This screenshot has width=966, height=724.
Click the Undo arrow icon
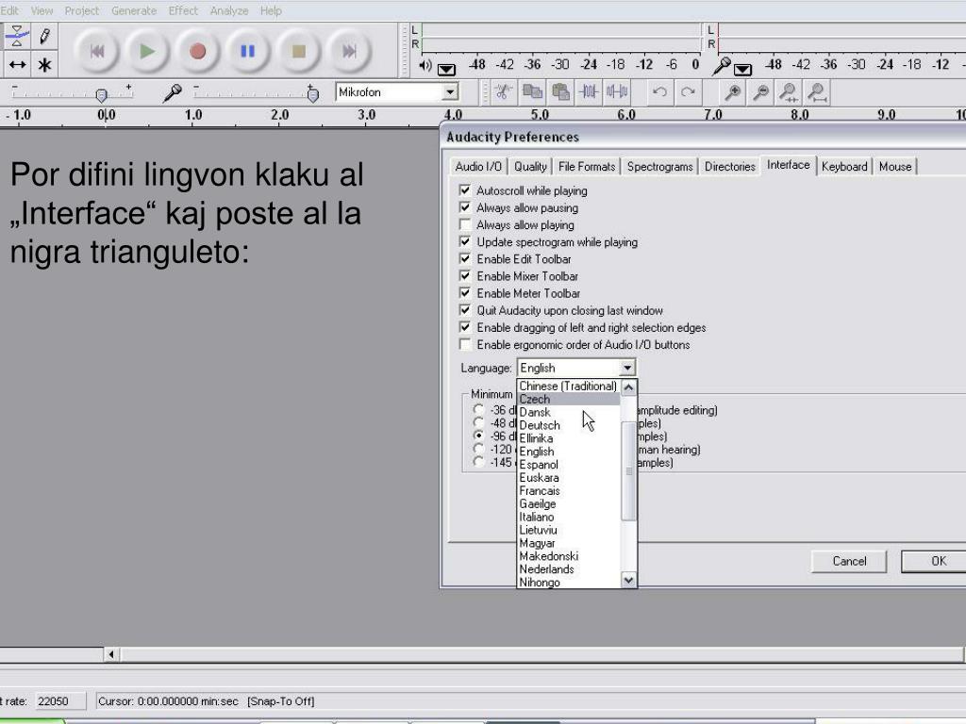tap(659, 92)
